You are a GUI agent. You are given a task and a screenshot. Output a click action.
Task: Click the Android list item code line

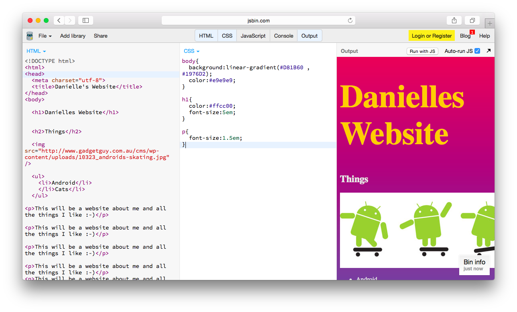pyautogui.click(x=65, y=183)
